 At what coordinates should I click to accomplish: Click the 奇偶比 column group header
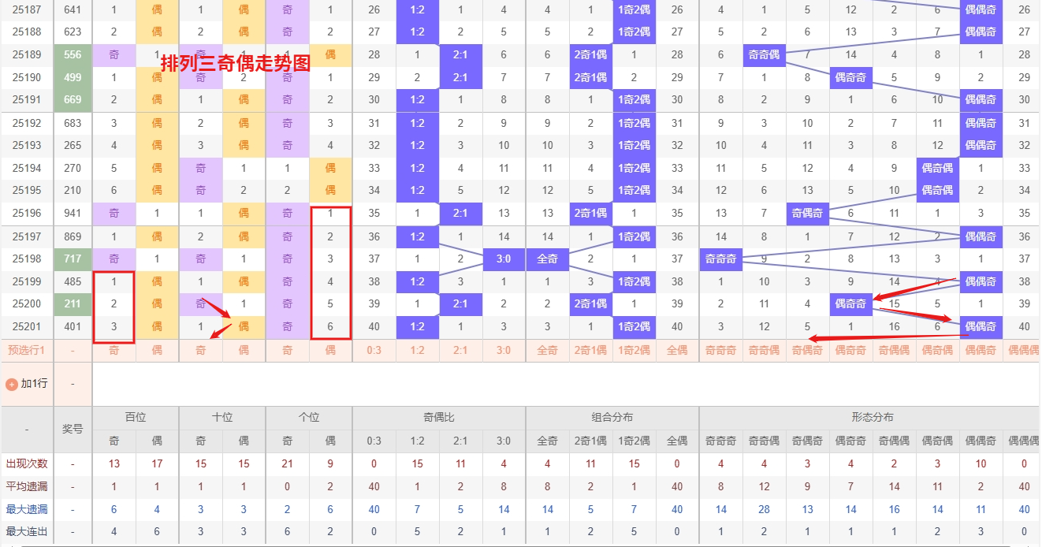coord(439,418)
